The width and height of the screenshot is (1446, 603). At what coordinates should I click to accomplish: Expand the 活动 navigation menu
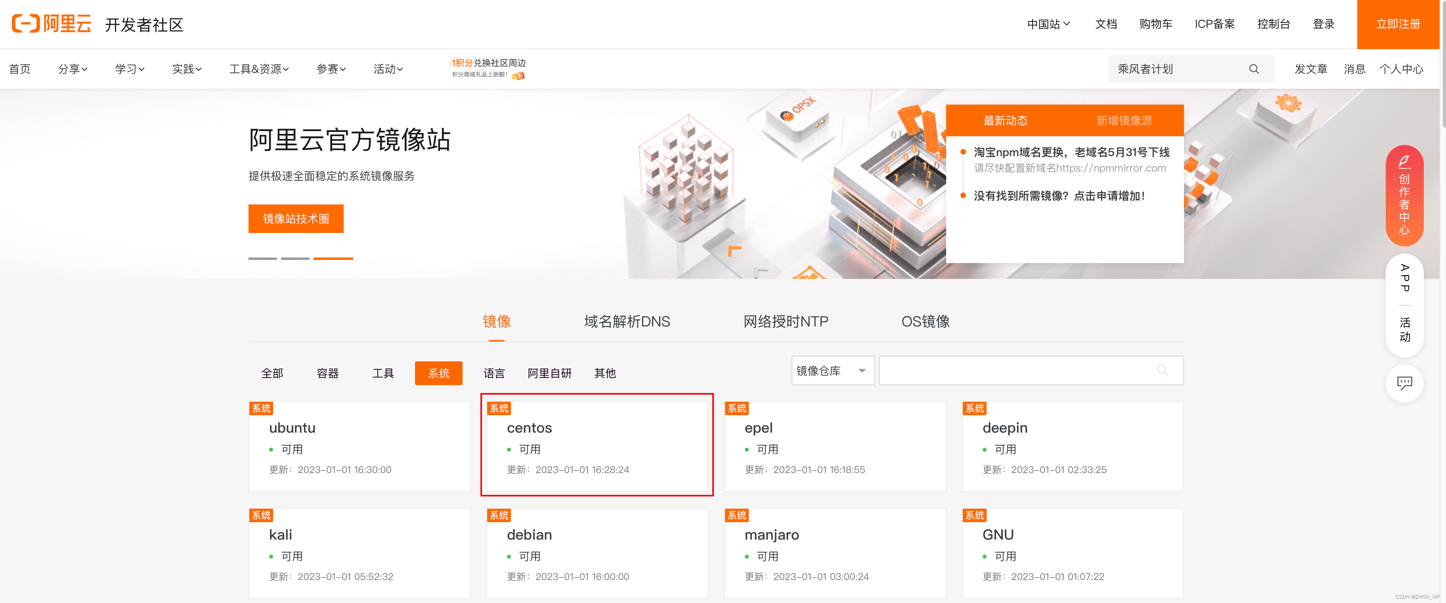pyautogui.click(x=388, y=69)
